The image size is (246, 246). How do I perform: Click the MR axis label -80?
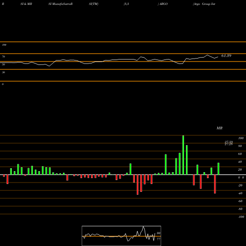coord(240,209)
